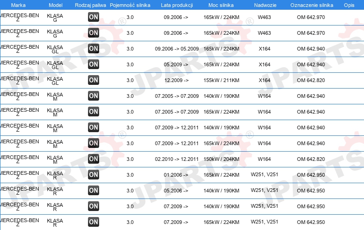Click the Moc silnika column header
This screenshot has height=230, width=364.
pyautogui.click(x=221, y=5)
